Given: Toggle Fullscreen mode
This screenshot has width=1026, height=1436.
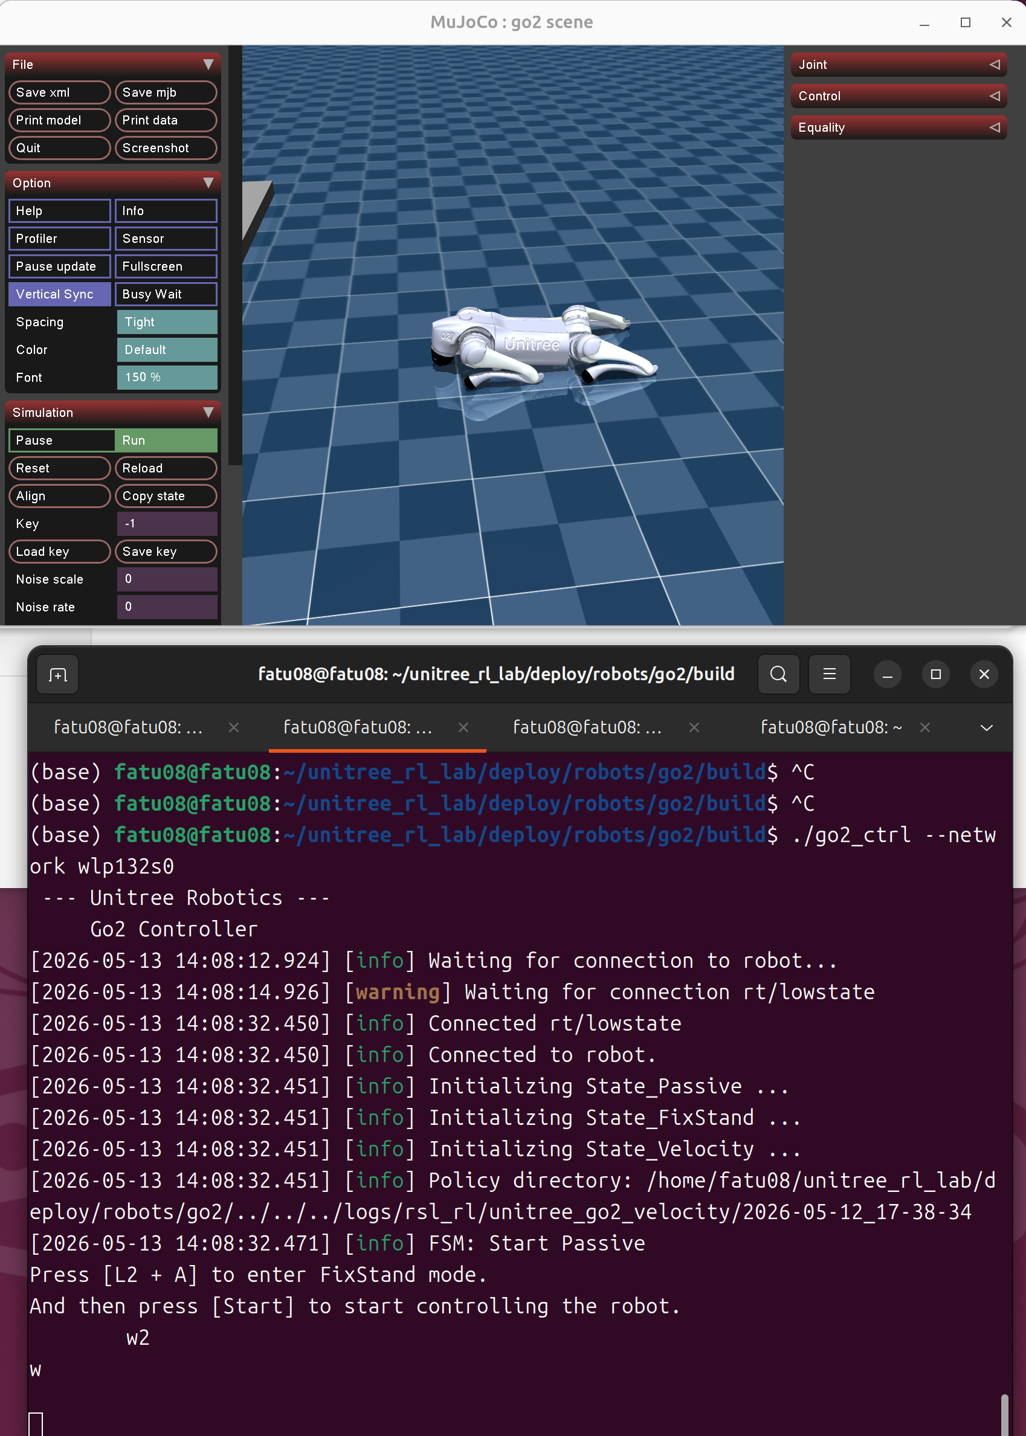Looking at the screenshot, I should click(x=166, y=266).
